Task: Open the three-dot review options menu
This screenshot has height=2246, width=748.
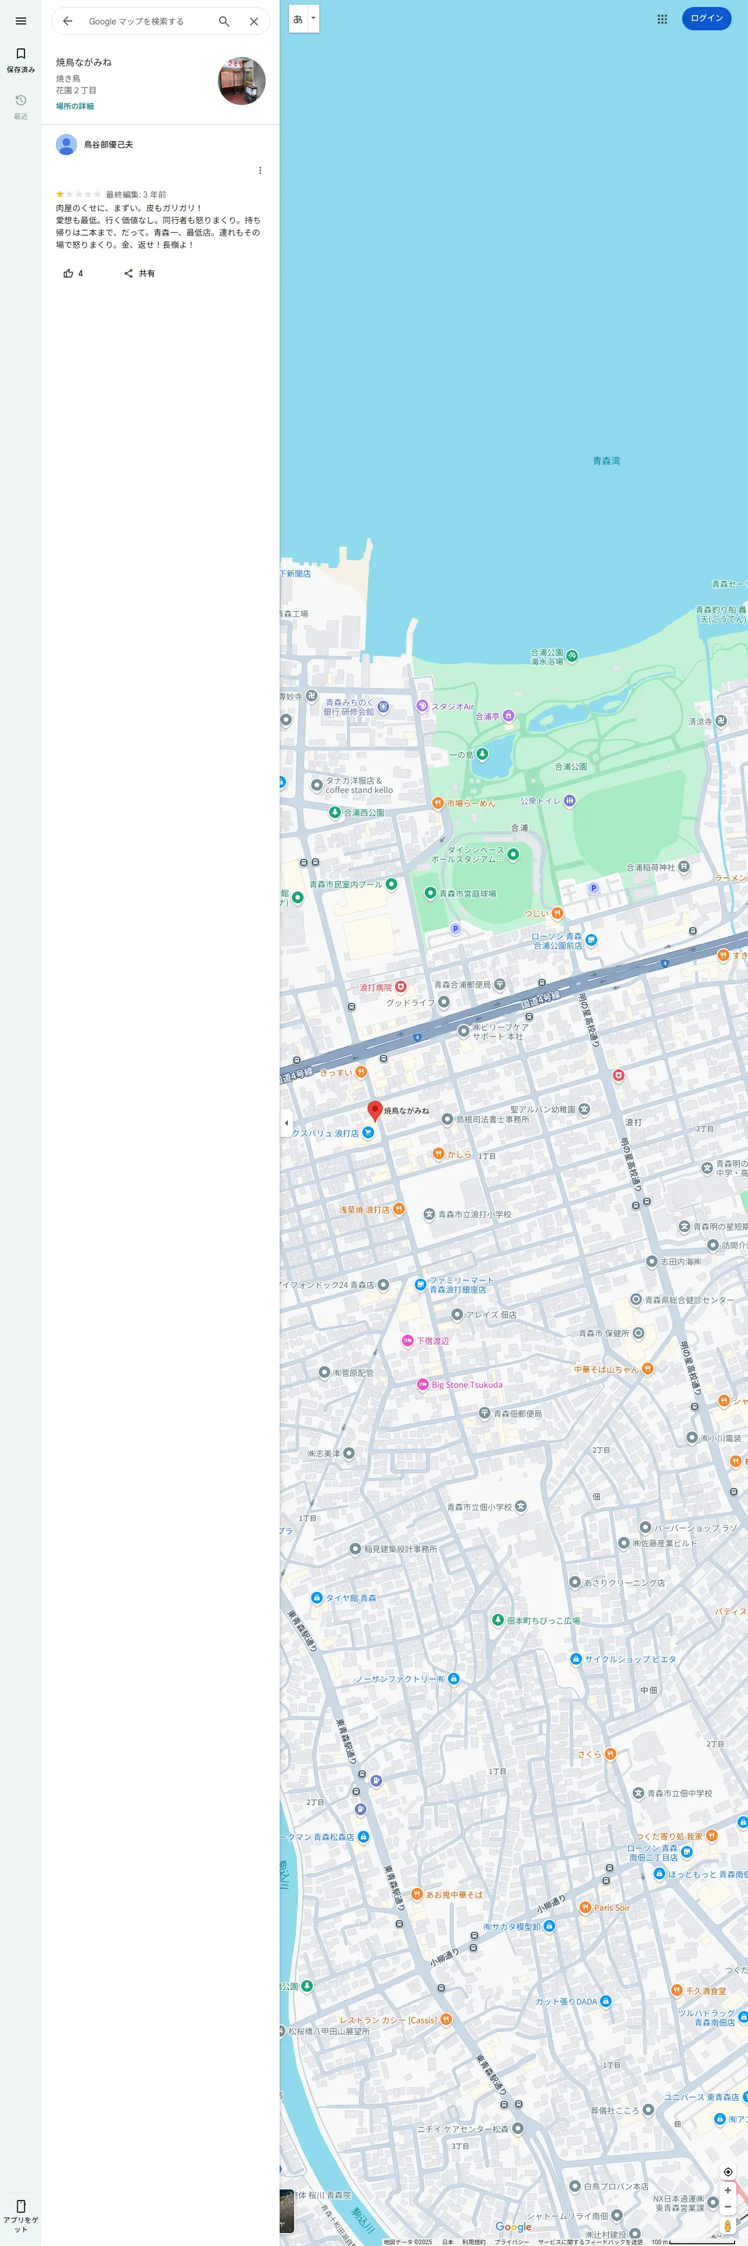Action: pos(259,170)
